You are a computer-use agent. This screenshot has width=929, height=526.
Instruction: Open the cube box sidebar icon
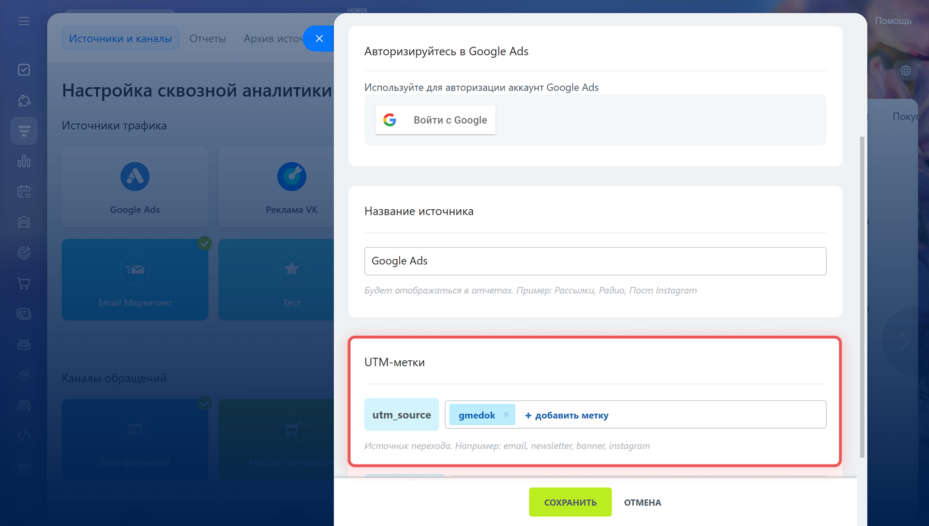(x=24, y=375)
